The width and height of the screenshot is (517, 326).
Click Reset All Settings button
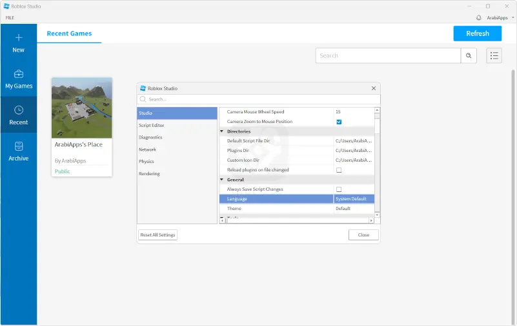pyautogui.click(x=157, y=235)
